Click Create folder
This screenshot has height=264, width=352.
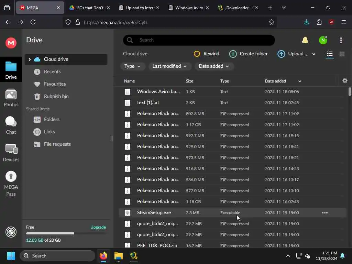(x=248, y=54)
